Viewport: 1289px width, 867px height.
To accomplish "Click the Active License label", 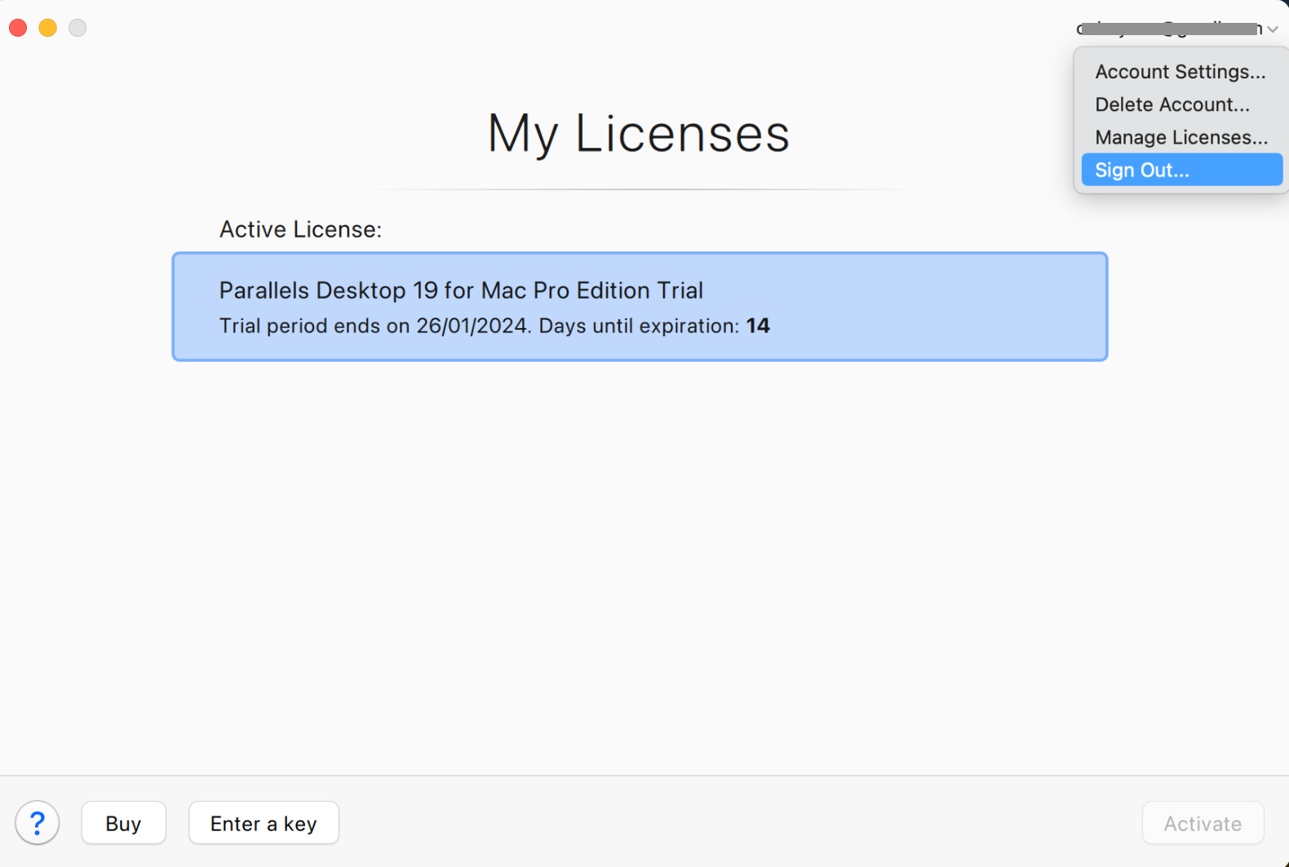I will [300, 229].
